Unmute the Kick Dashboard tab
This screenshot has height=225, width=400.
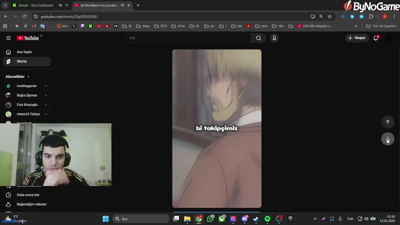point(60,5)
